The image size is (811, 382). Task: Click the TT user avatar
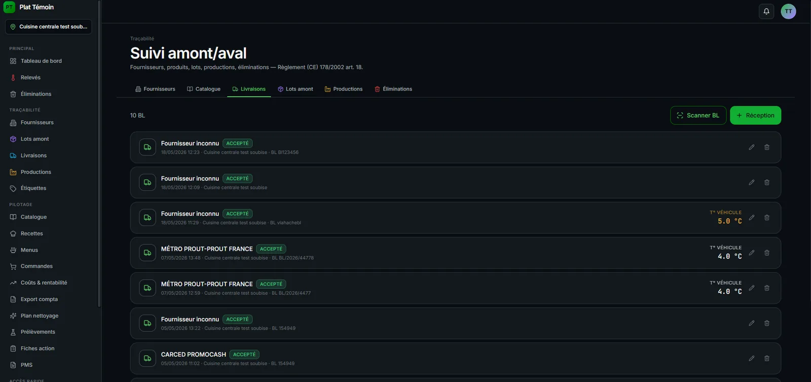(788, 11)
